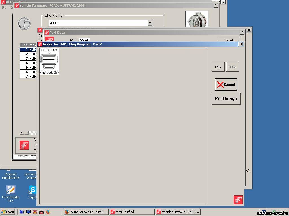Screen dimensions: 289x216
Task: Click the WAI Mfr field in Part Detail
Action: pos(84,40)
